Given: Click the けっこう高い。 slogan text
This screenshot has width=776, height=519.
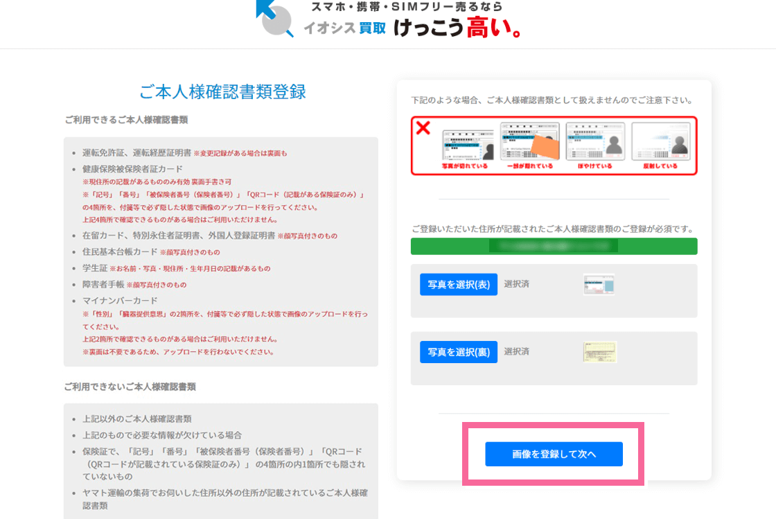Looking at the screenshot, I should click(x=457, y=27).
